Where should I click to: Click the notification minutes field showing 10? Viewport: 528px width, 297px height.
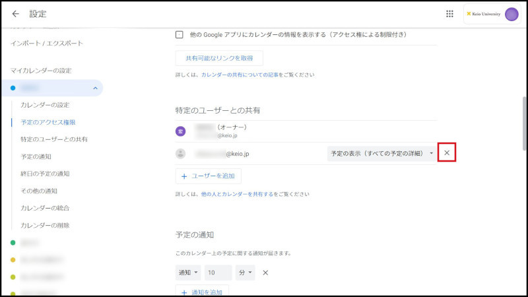[218, 273]
